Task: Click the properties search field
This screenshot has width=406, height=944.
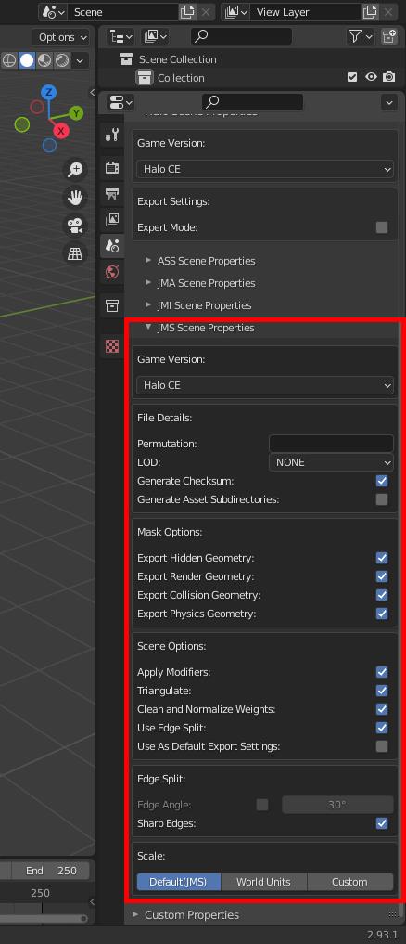Action: (x=253, y=102)
